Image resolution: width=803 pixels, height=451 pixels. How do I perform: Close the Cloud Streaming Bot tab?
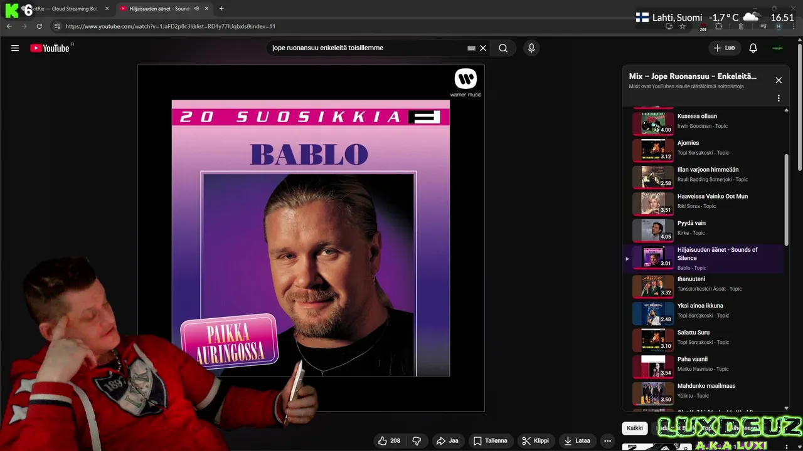(107, 9)
